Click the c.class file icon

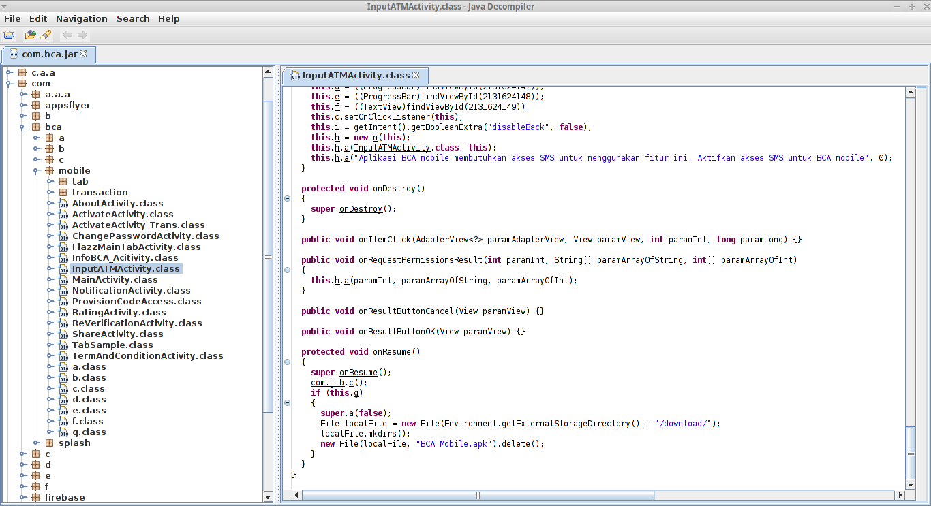tap(63, 389)
